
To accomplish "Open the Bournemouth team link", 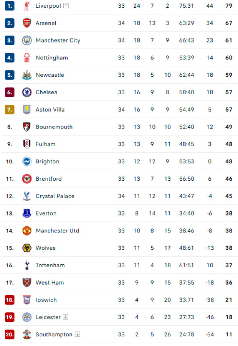I will pyautogui.click(x=54, y=127).
